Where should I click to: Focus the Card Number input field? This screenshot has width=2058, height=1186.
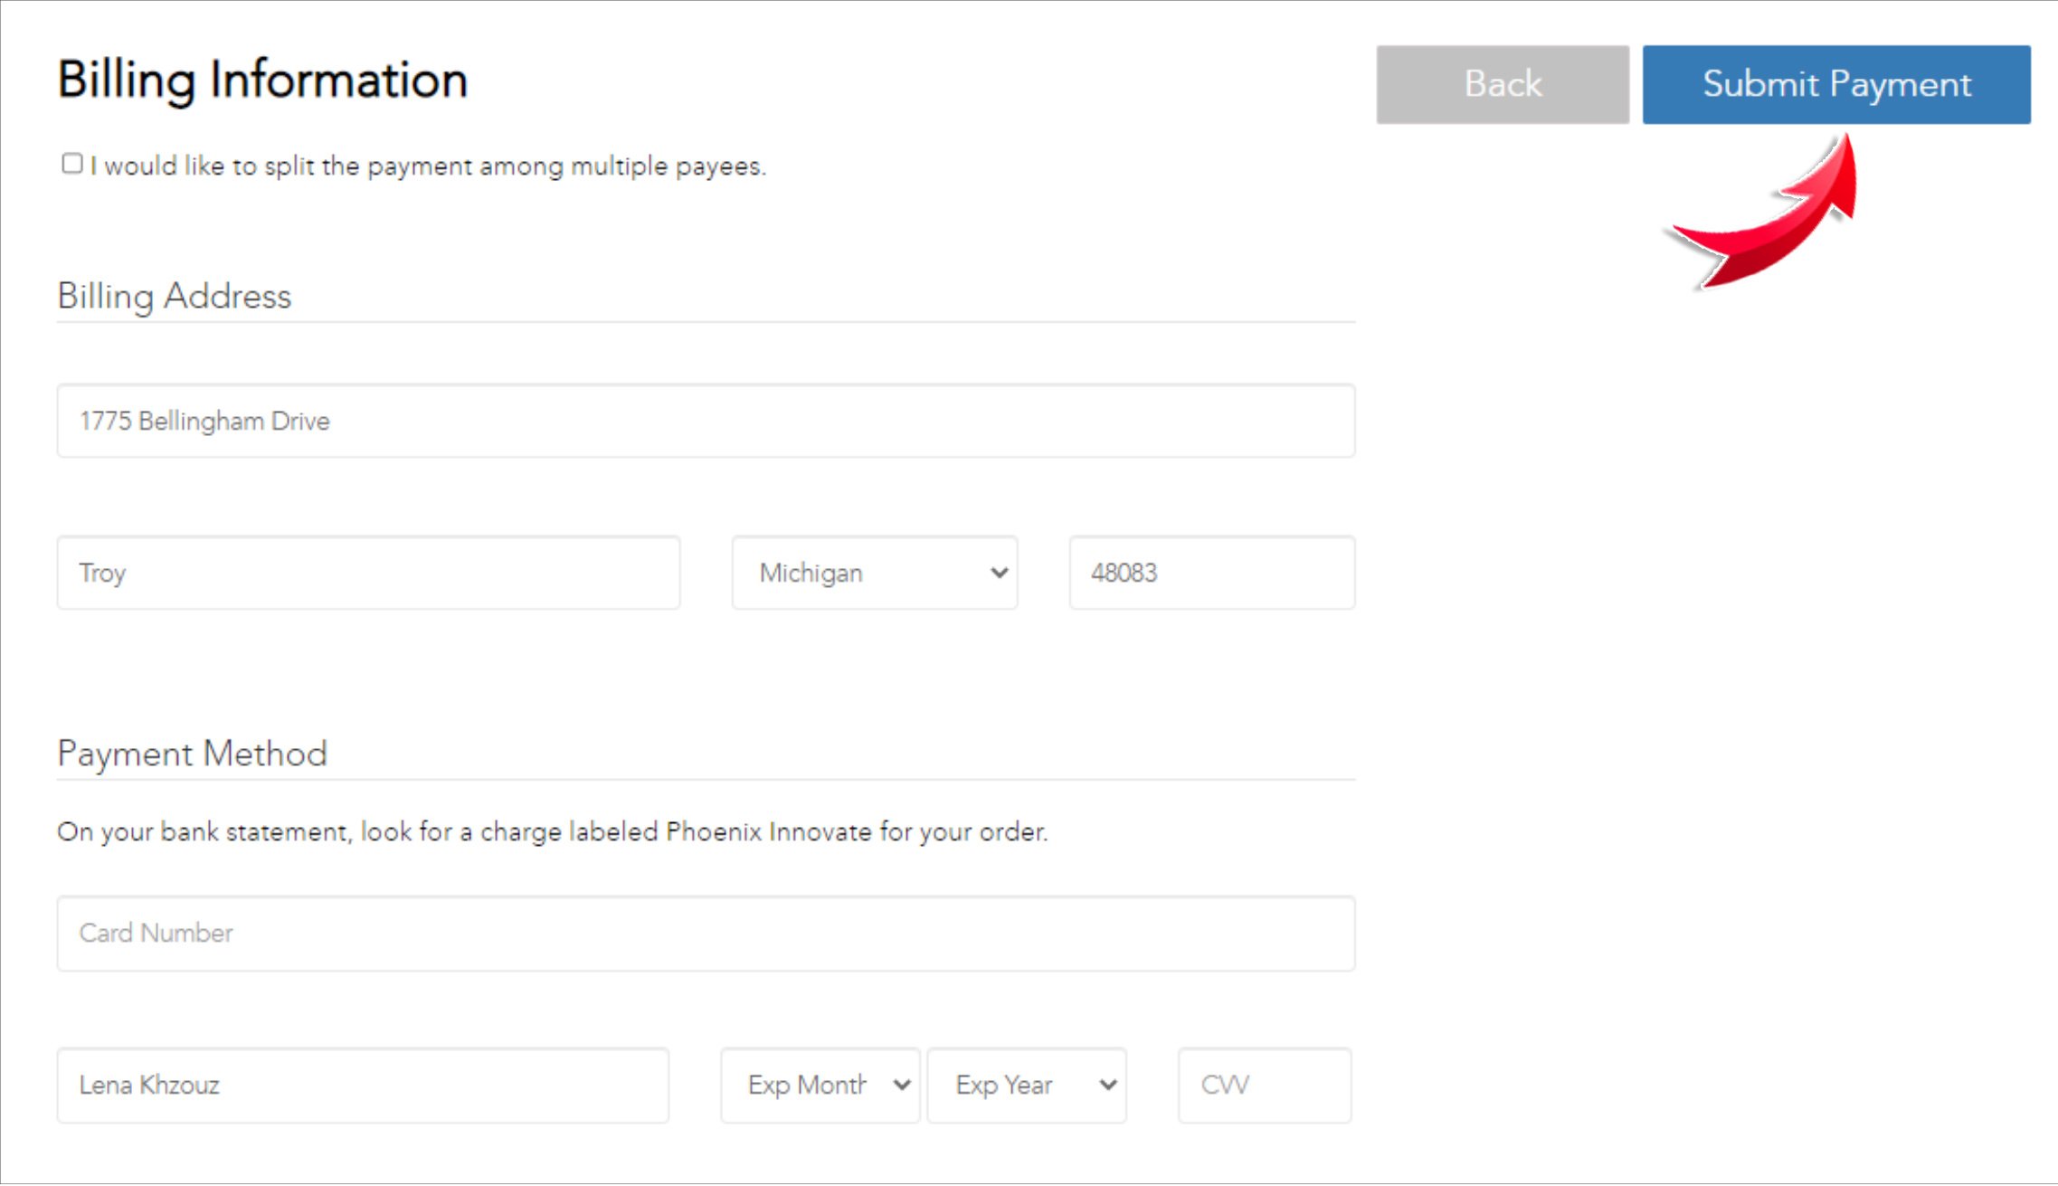pyautogui.click(x=705, y=933)
